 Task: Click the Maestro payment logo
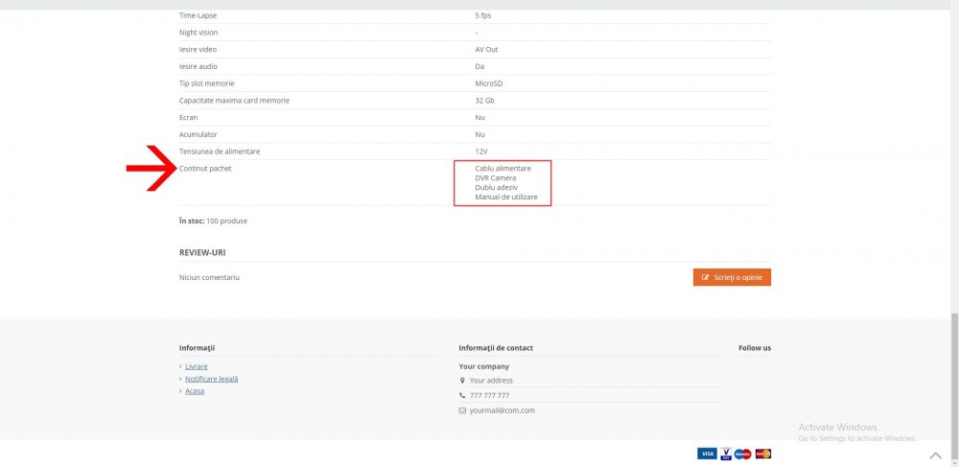pos(742,454)
